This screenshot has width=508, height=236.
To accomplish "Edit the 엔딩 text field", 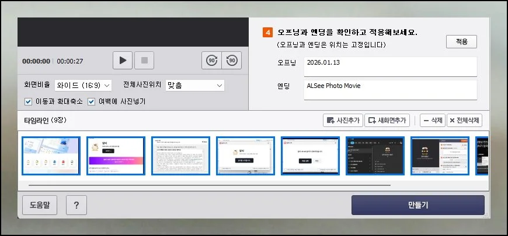I will pos(390,90).
